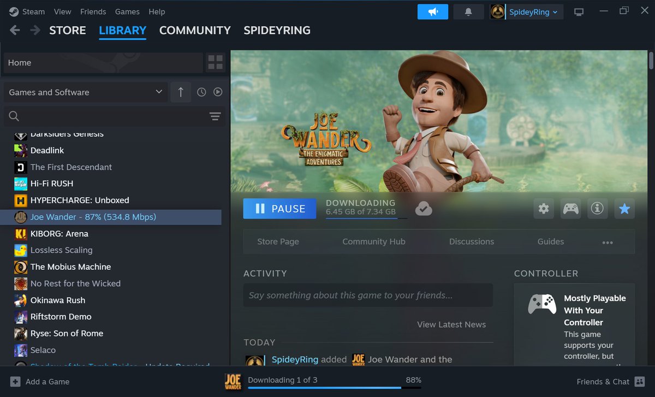This screenshot has height=397, width=655.
Task: Select No Rest for the Wicked
Action: pos(75,283)
